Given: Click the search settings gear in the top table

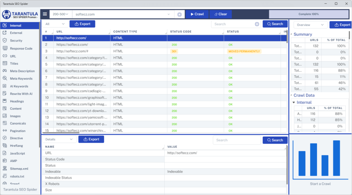Looking at the screenshot, I should point(257,24).
